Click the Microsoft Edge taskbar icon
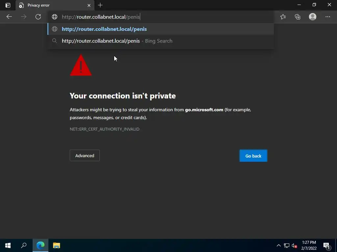The image size is (337, 252). (40, 245)
